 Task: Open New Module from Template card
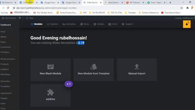tap(94, 70)
